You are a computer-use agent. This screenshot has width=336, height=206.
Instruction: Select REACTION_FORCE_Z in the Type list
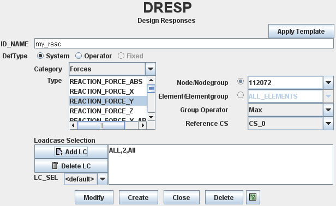(108, 111)
